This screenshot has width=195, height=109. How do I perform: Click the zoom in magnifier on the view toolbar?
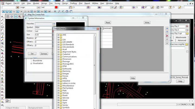point(19,16)
